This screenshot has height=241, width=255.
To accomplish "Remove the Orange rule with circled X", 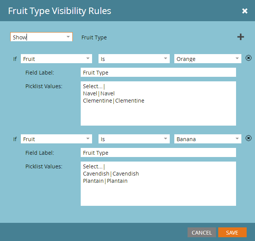I will click(249, 58).
